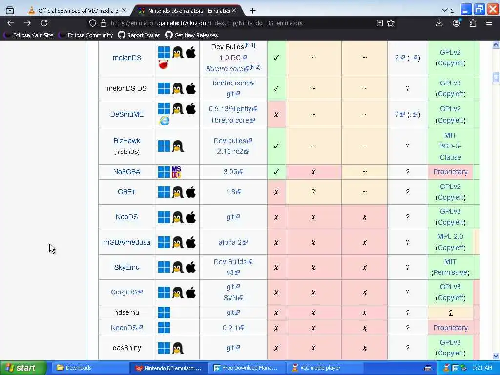The height and width of the screenshot is (375, 500).
Task: Go forward to the next page
Action: coord(27,23)
